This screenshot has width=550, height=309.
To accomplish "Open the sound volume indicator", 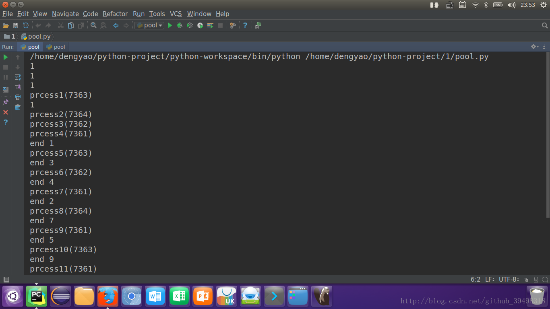I will (x=511, y=5).
